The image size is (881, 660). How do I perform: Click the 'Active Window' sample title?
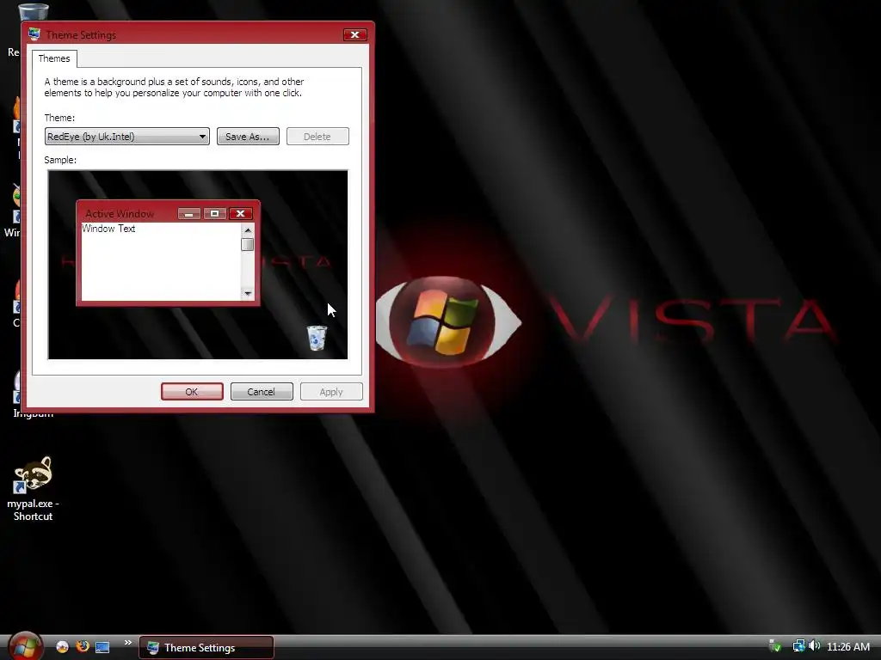pos(120,214)
